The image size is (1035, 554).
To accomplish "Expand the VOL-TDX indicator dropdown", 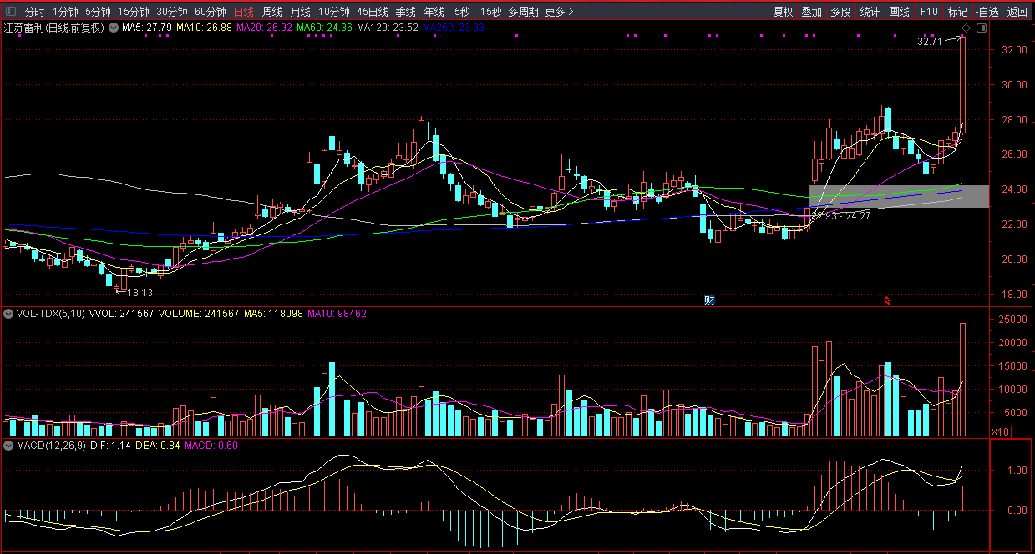I will click(x=8, y=314).
